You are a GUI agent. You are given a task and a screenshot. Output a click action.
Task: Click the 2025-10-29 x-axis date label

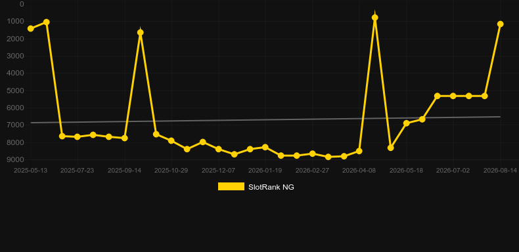[x=171, y=171]
